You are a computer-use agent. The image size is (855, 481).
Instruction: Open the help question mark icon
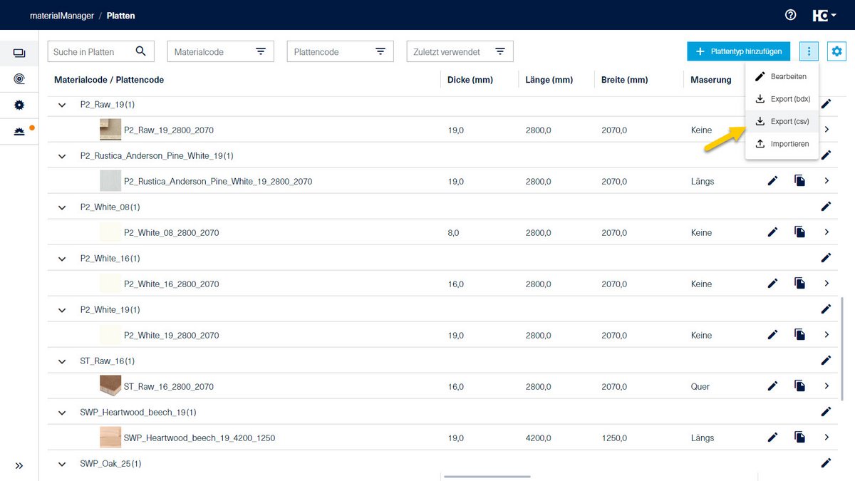pyautogui.click(x=789, y=15)
